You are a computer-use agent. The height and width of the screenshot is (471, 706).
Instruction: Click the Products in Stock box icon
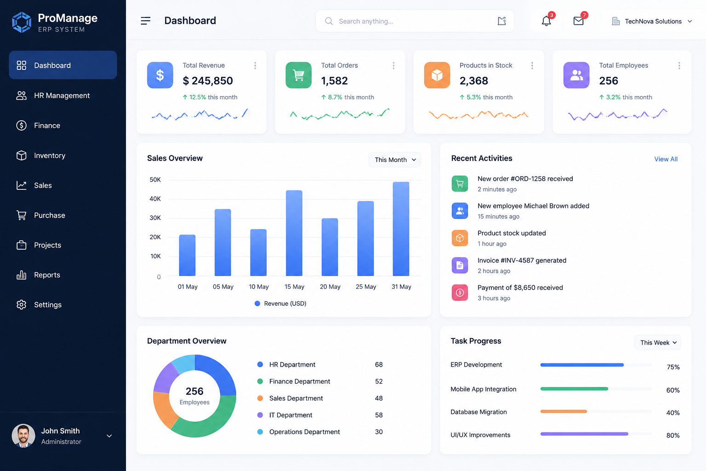pos(437,75)
